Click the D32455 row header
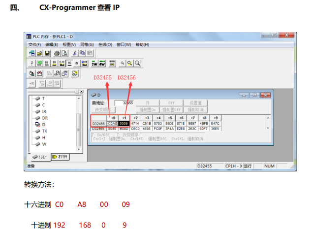Screen dimensions: 312x232 point(99,124)
